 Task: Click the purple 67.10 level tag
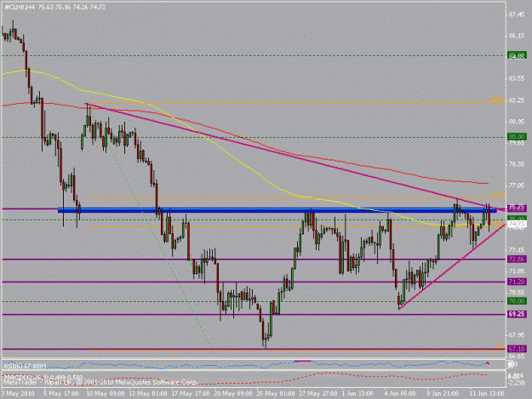[x=517, y=349]
